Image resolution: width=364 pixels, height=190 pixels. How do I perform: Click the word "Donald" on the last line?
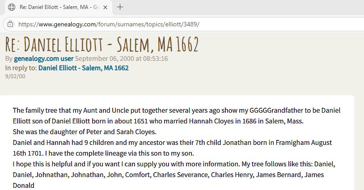pyautogui.click(x=23, y=186)
